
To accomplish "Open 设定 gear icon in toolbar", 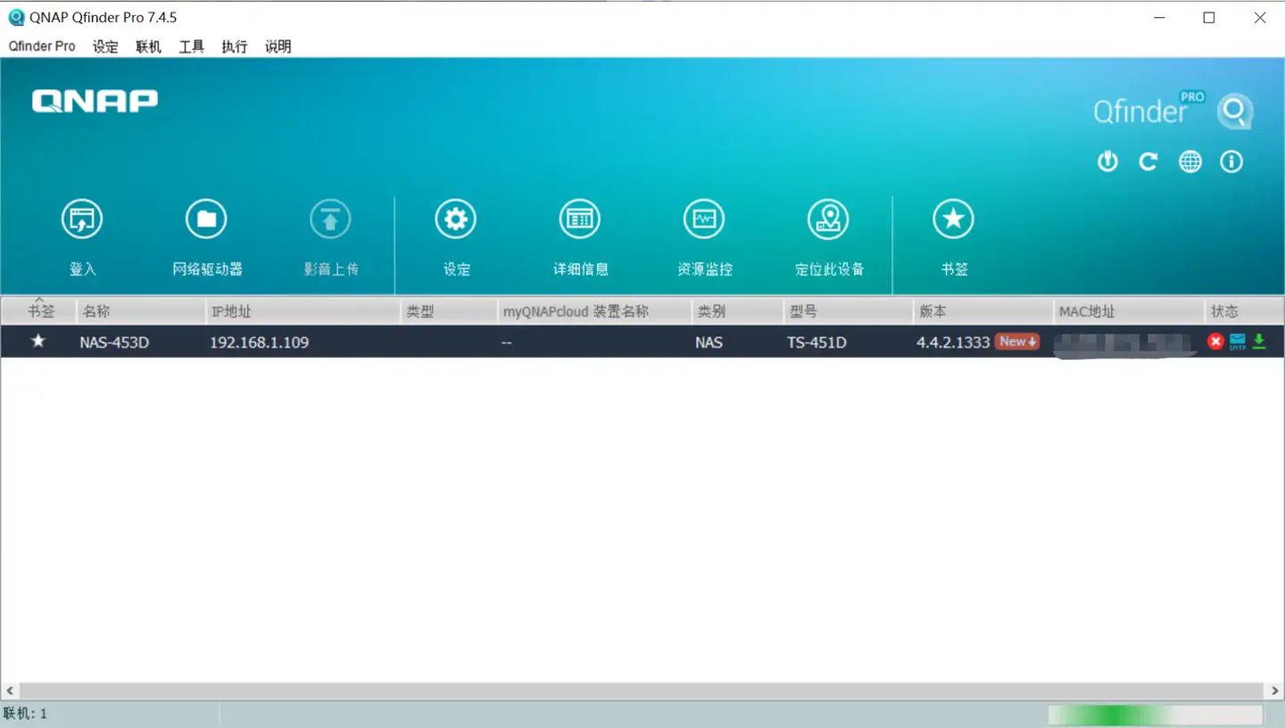I will coord(456,219).
